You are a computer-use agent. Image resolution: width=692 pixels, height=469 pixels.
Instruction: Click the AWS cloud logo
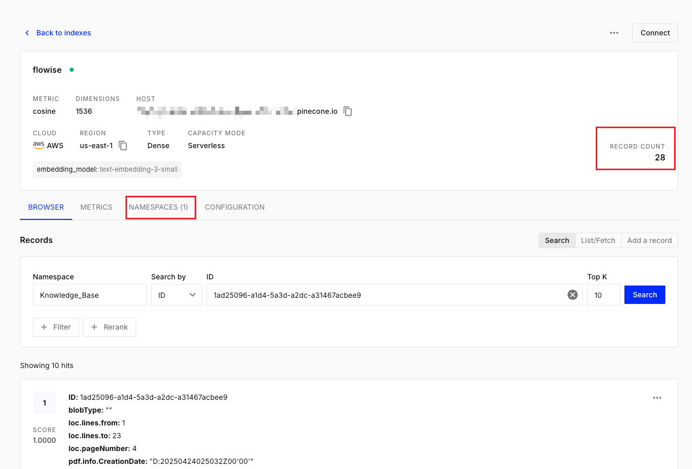[38, 146]
